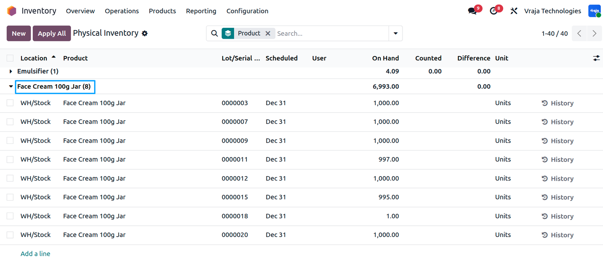Open the Vraja user avatar menu

[594, 11]
